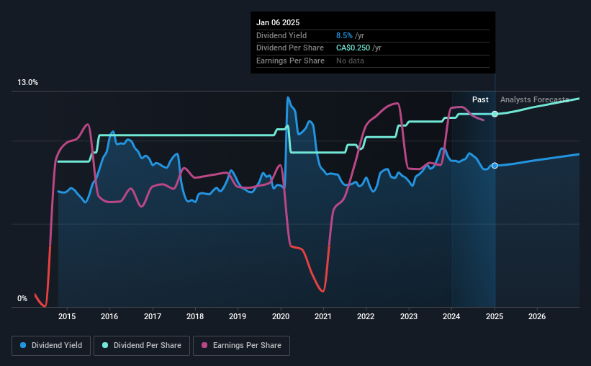This screenshot has width=591, height=366.
Task: Click the 2026 x-axis label
Action: (537, 316)
